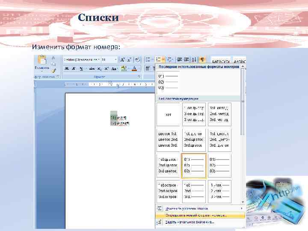308x231 pixels.
Task: Expand the font color dropdown arrow
Action: (x=139, y=68)
